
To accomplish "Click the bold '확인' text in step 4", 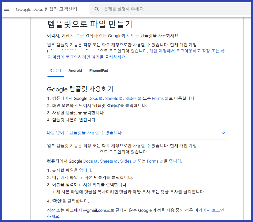I will (57, 201).
